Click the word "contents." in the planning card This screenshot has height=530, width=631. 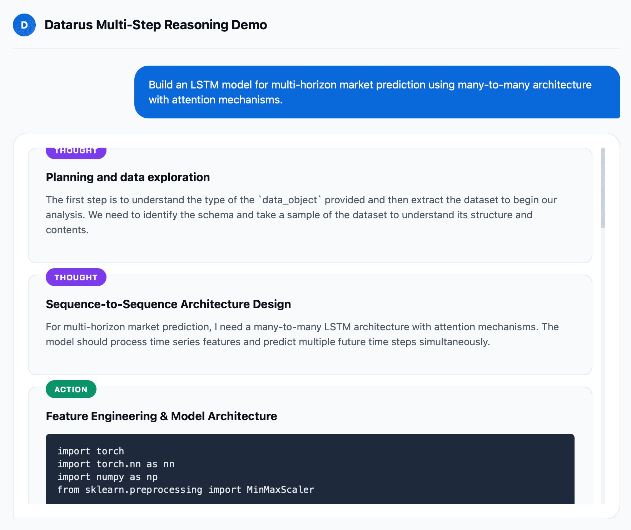67,230
